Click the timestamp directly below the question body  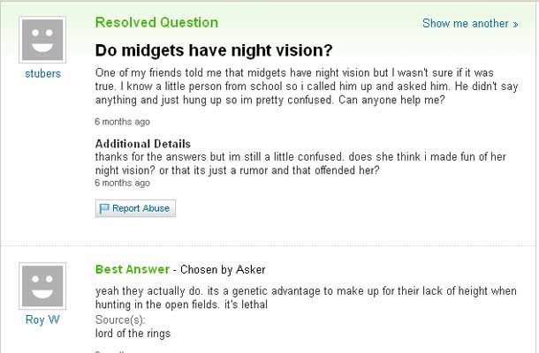pyautogui.click(x=122, y=121)
